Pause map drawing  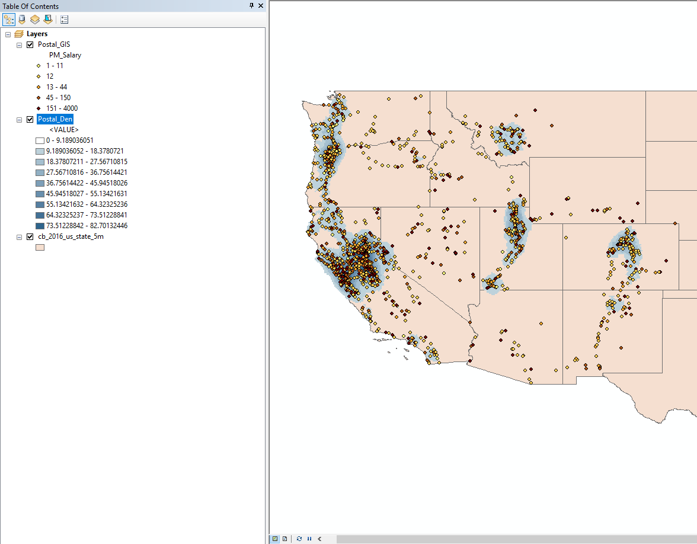pyautogui.click(x=309, y=539)
